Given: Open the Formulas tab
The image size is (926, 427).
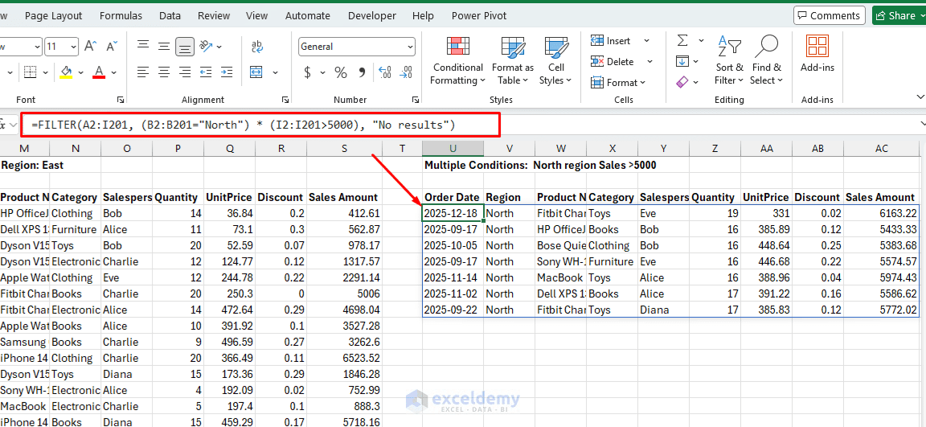Looking at the screenshot, I should coord(121,16).
